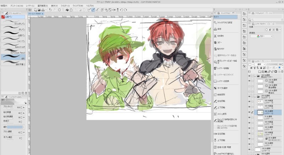Select セット1 in quick access
284x155 pixels.
click(x=225, y=17)
